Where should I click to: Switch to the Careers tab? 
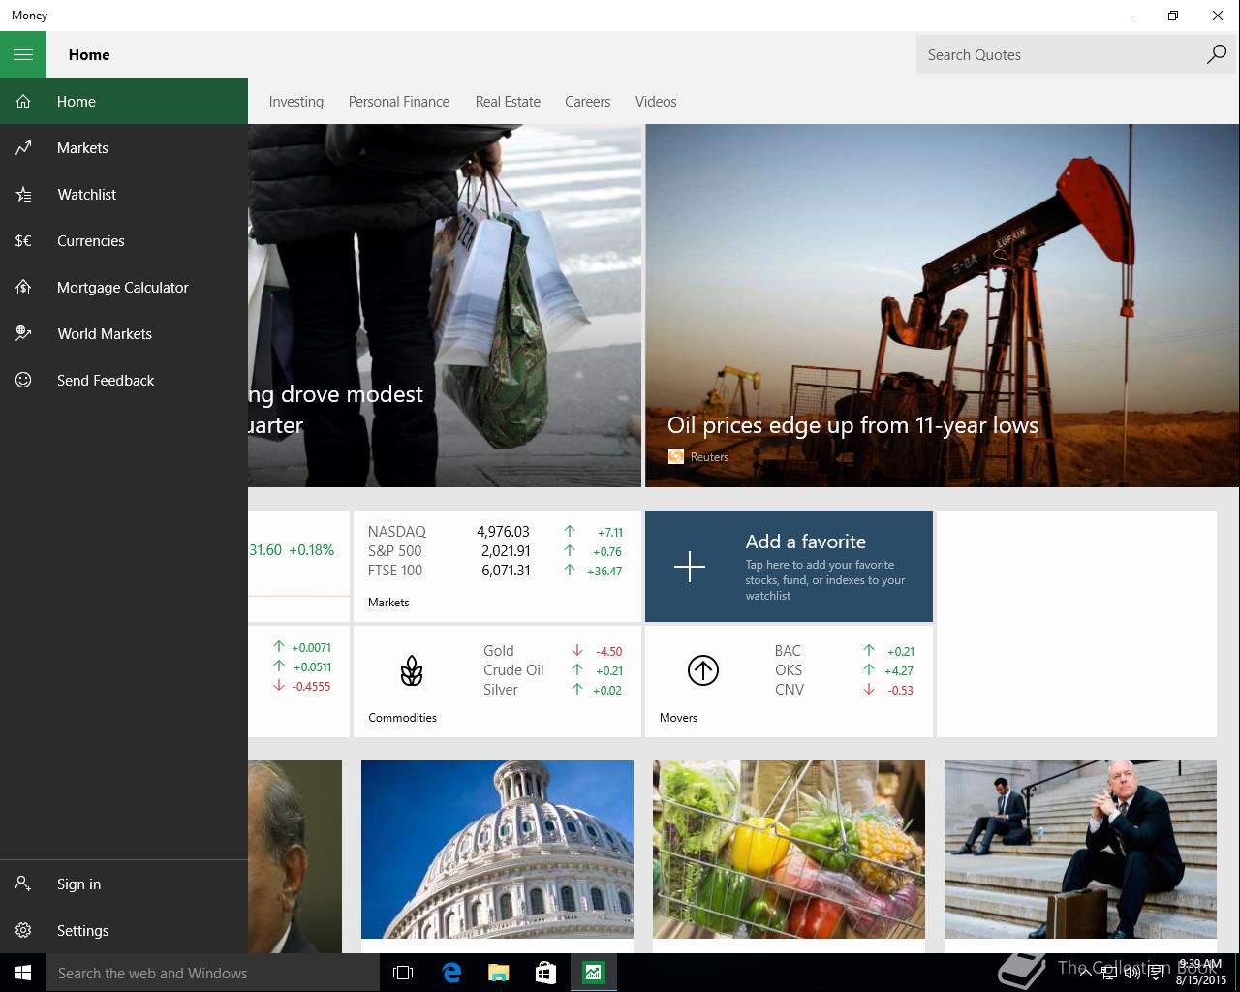click(x=587, y=101)
